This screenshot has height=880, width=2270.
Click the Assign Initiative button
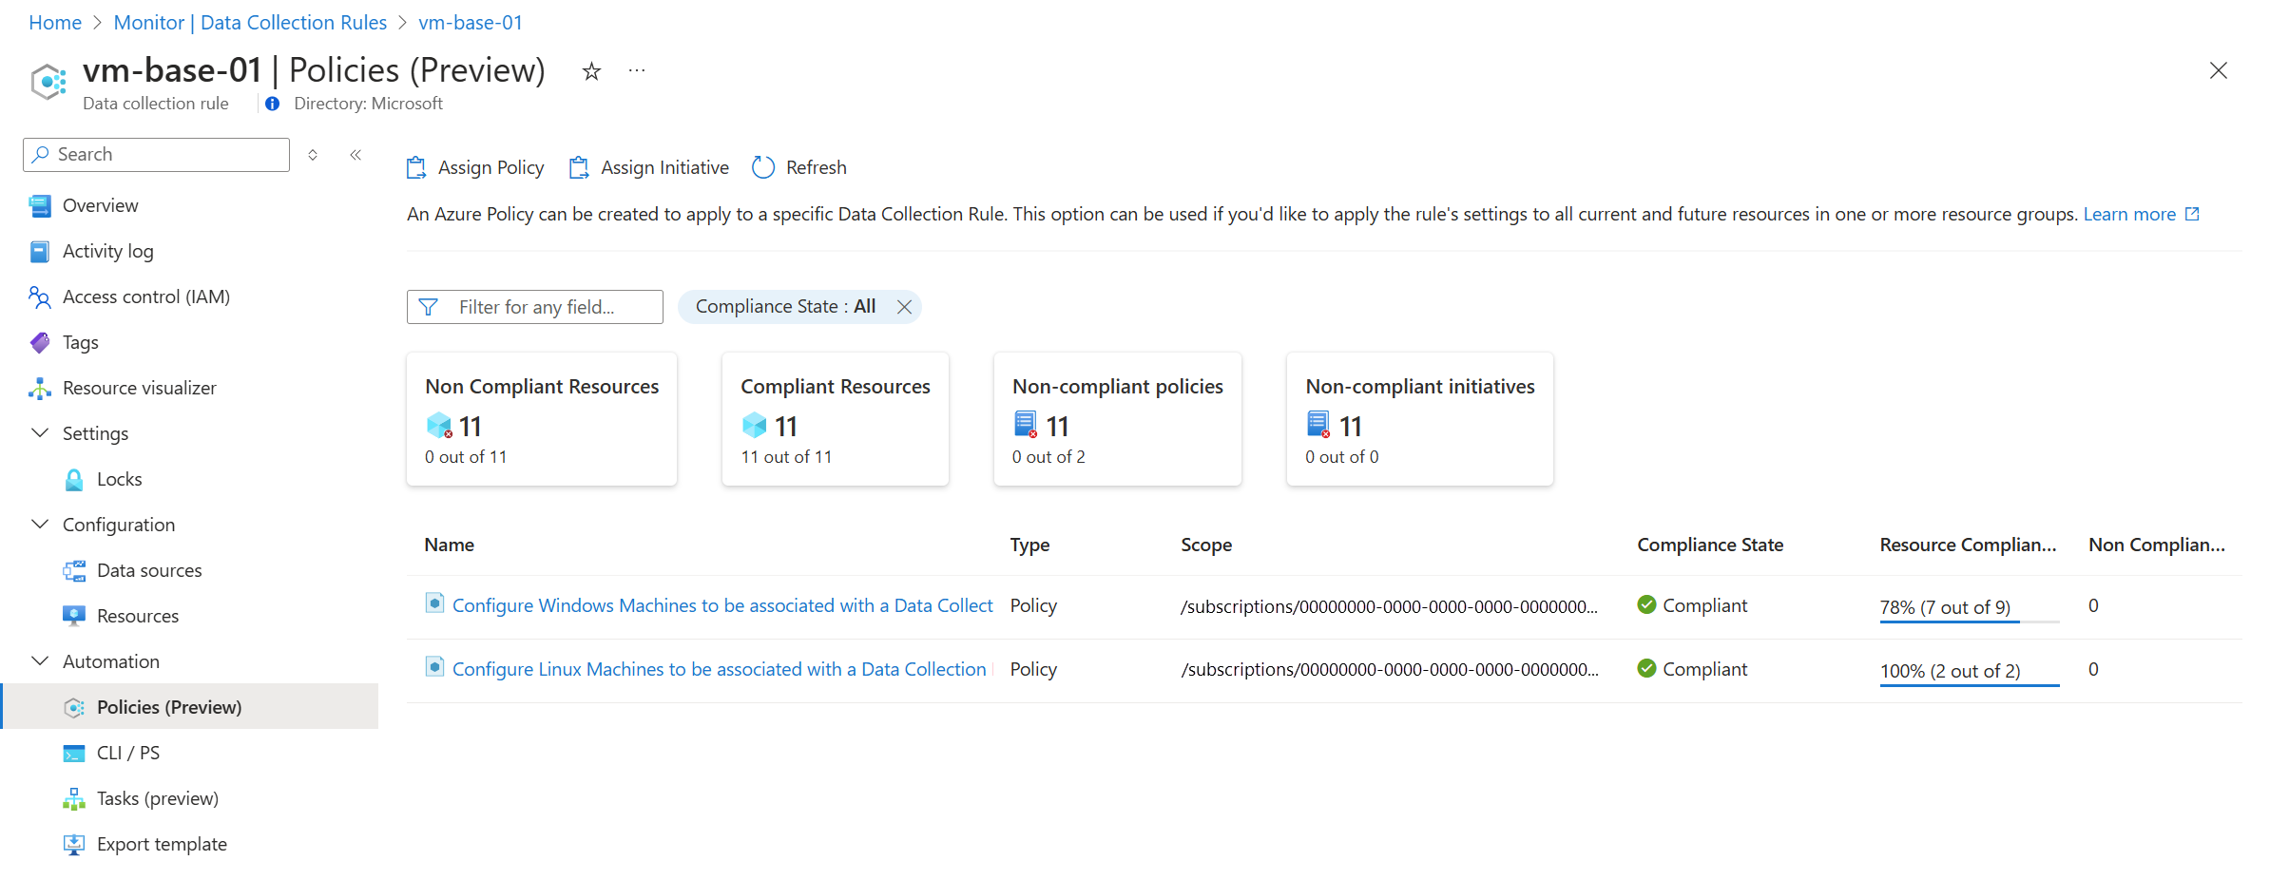click(649, 168)
